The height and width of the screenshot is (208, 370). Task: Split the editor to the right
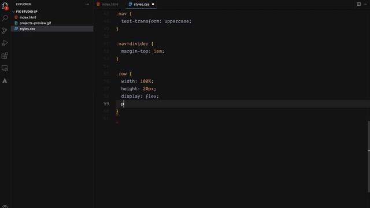pyautogui.click(x=358, y=4)
